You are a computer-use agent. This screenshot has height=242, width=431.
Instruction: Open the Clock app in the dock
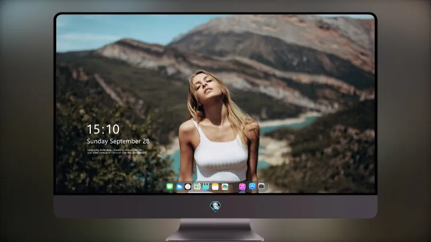coord(188,187)
